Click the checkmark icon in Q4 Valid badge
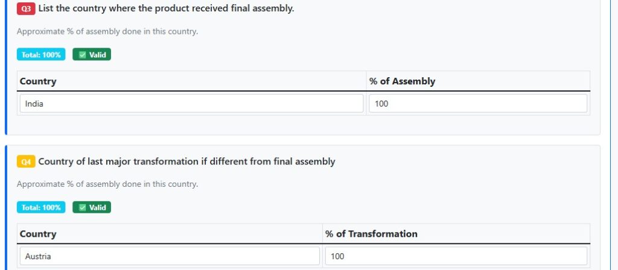This screenshot has height=270, width=618. click(x=83, y=207)
